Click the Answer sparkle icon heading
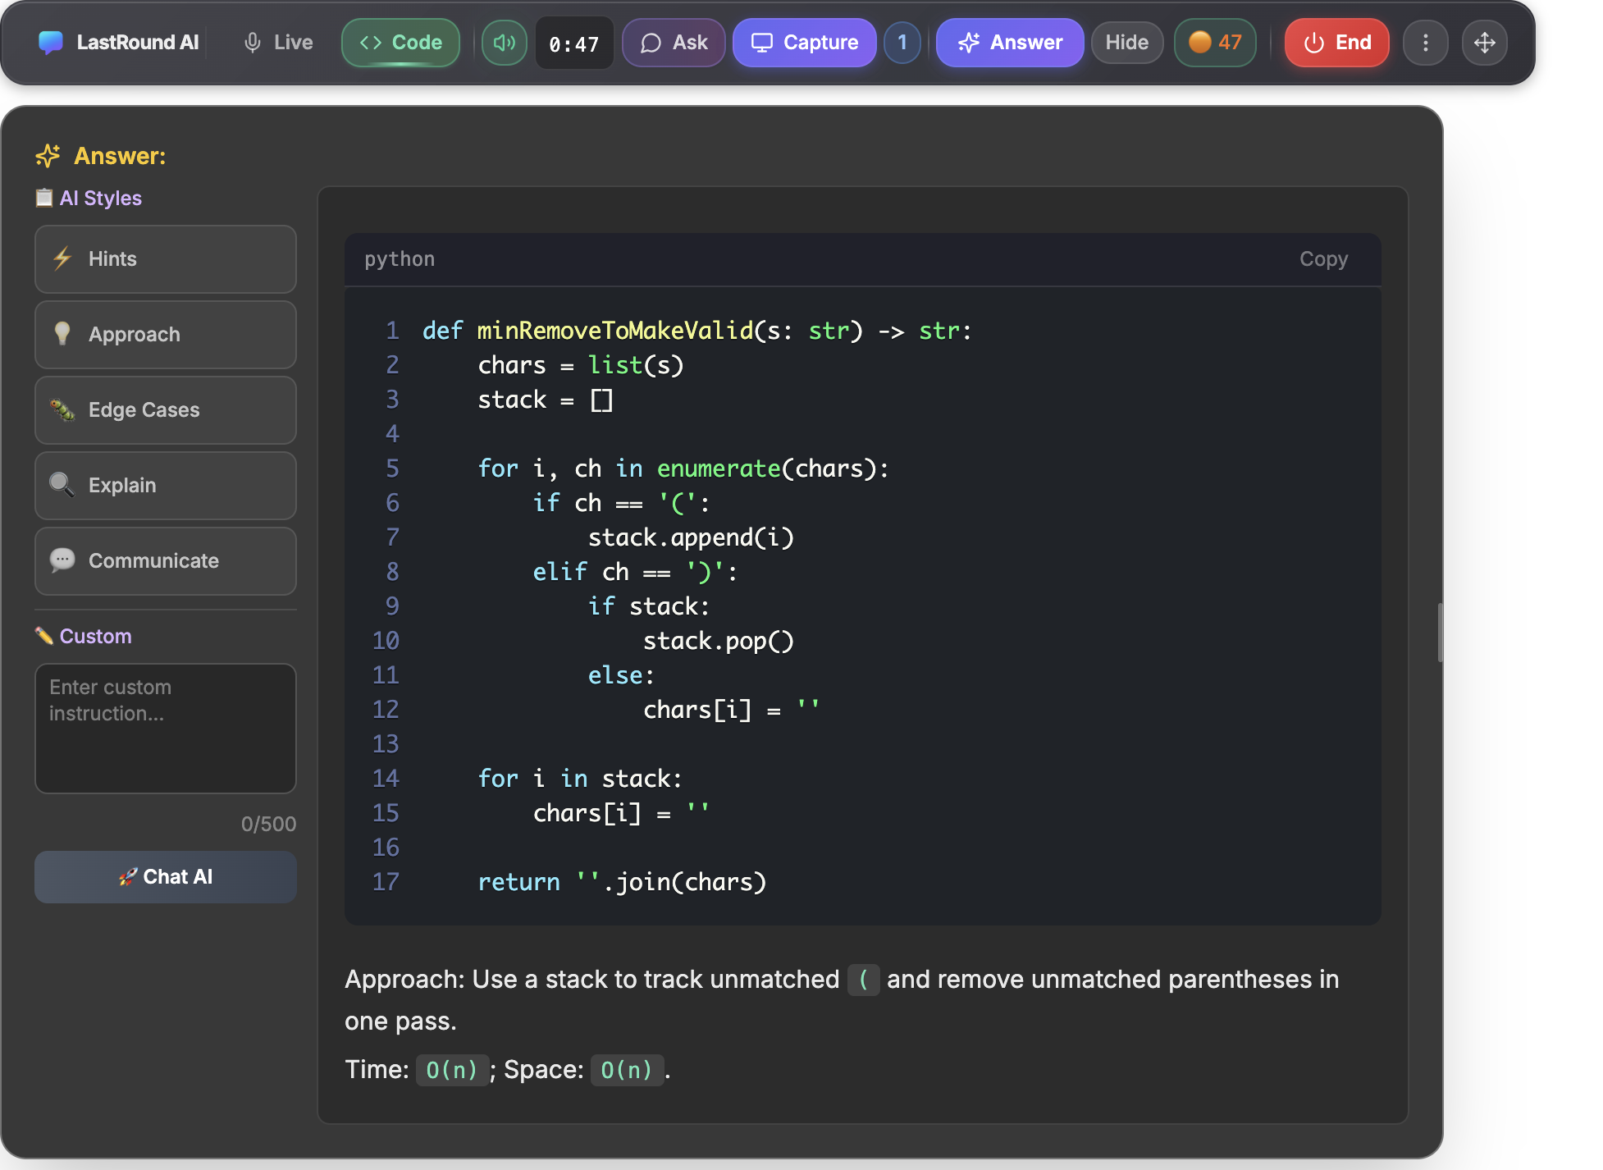Viewport: 1603px width, 1170px height. tap(48, 156)
